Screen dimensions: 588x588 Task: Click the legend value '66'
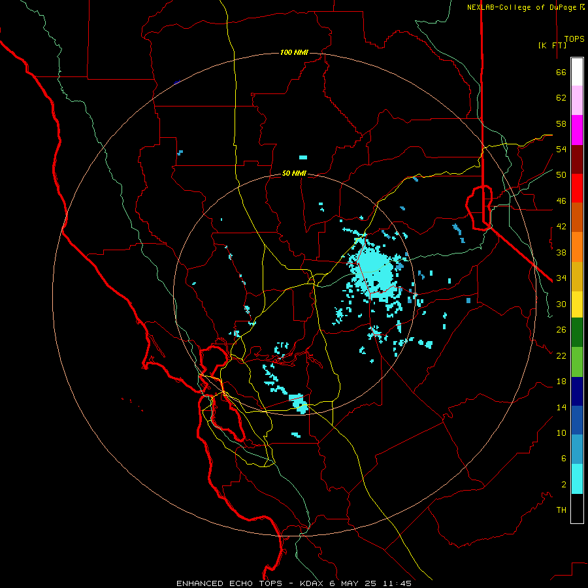point(561,73)
